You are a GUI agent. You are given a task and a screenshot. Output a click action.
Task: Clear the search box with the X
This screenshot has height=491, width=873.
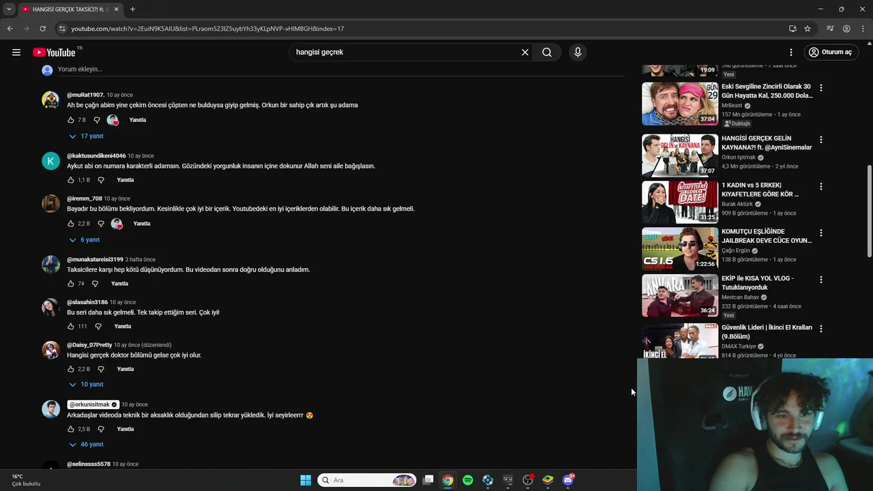coord(525,53)
